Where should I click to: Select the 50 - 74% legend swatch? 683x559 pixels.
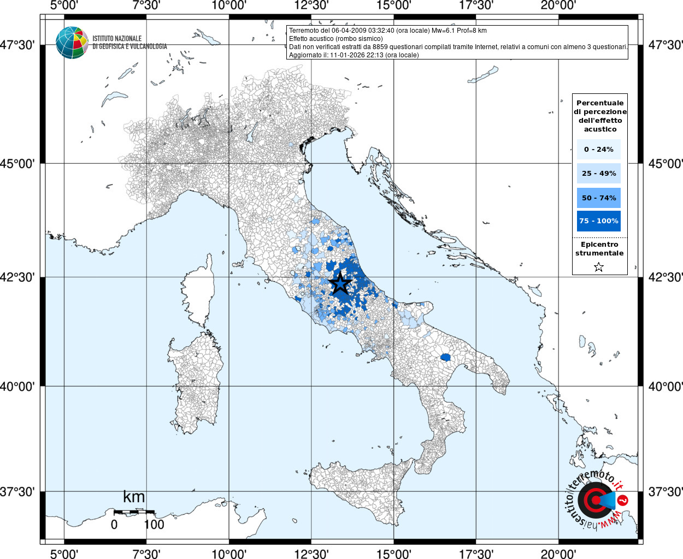click(599, 198)
